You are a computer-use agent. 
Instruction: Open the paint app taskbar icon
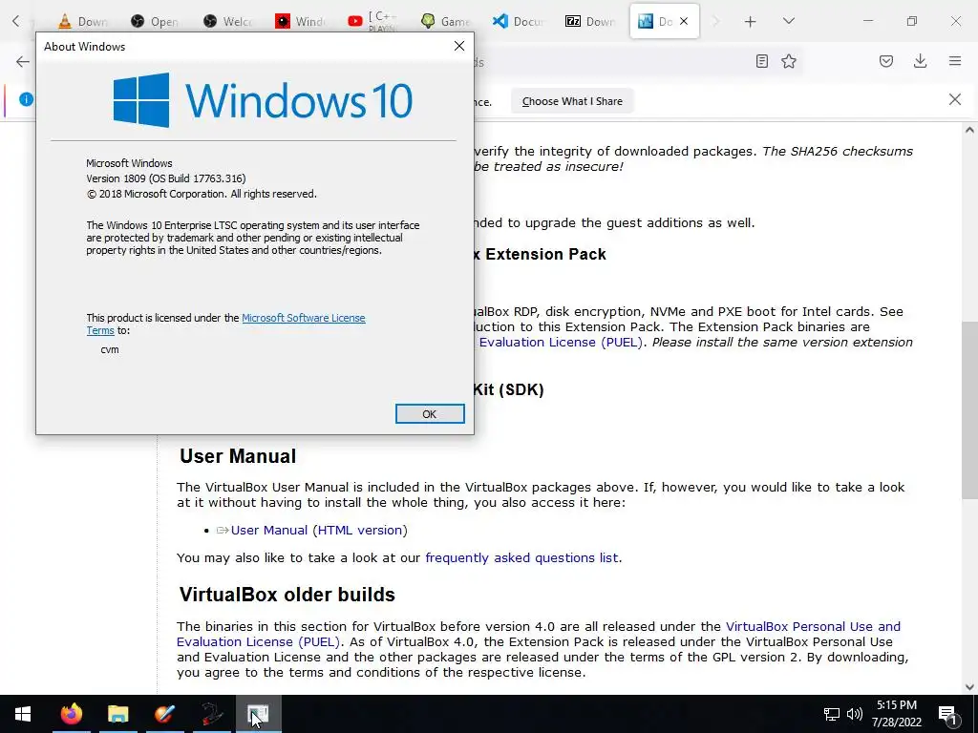[x=164, y=714]
